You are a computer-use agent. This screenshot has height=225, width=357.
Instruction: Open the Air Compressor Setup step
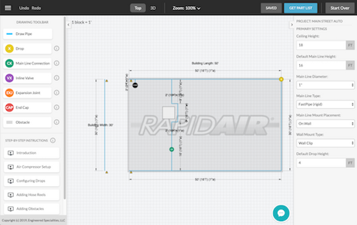point(32,167)
